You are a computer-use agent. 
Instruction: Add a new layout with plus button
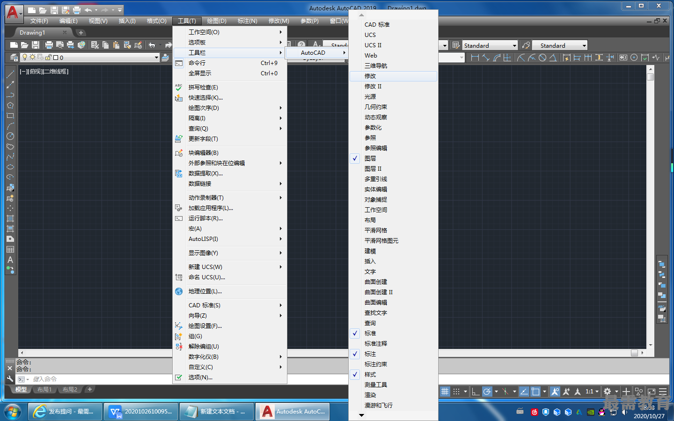tap(90, 389)
